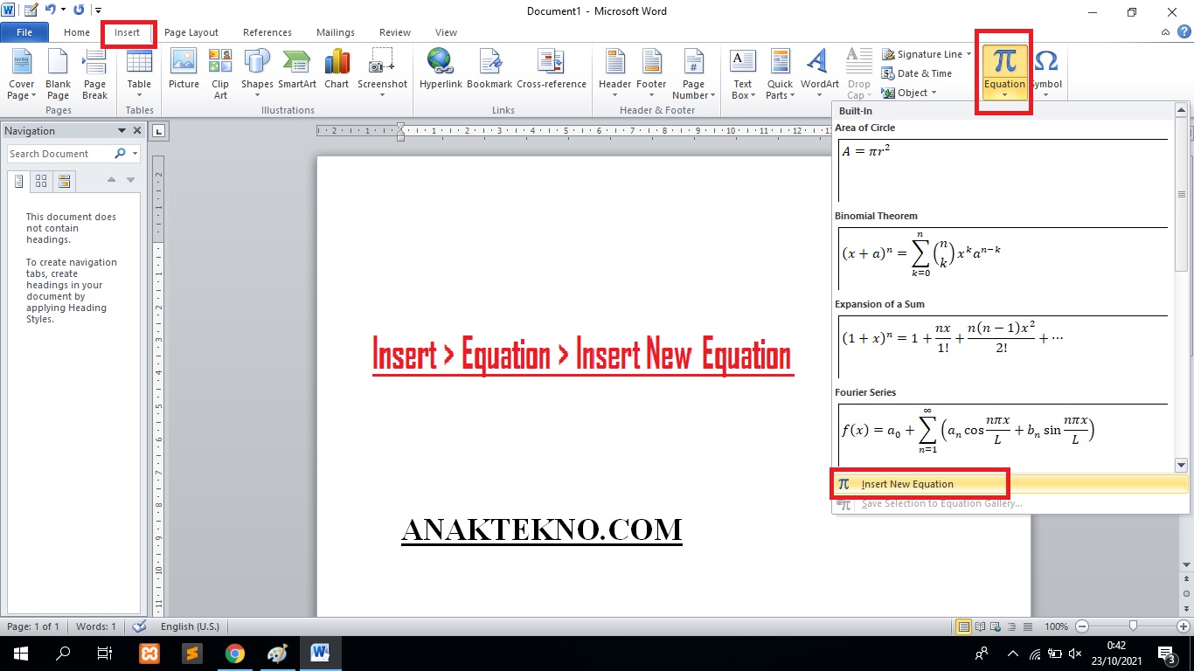Screen dimensions: 1194x671
Task: Insert a Cross-reference
Action: tap(552, 70)
